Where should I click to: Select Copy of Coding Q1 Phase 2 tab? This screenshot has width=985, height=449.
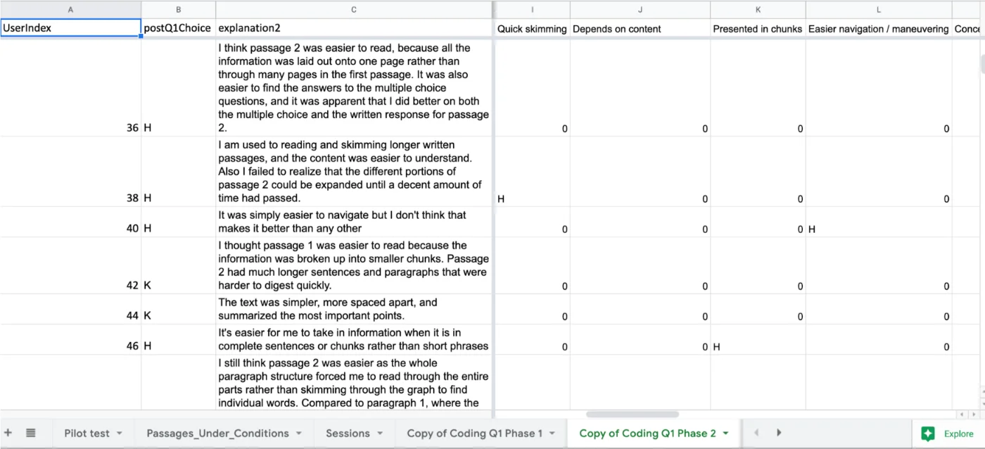(x=647, y=434)
